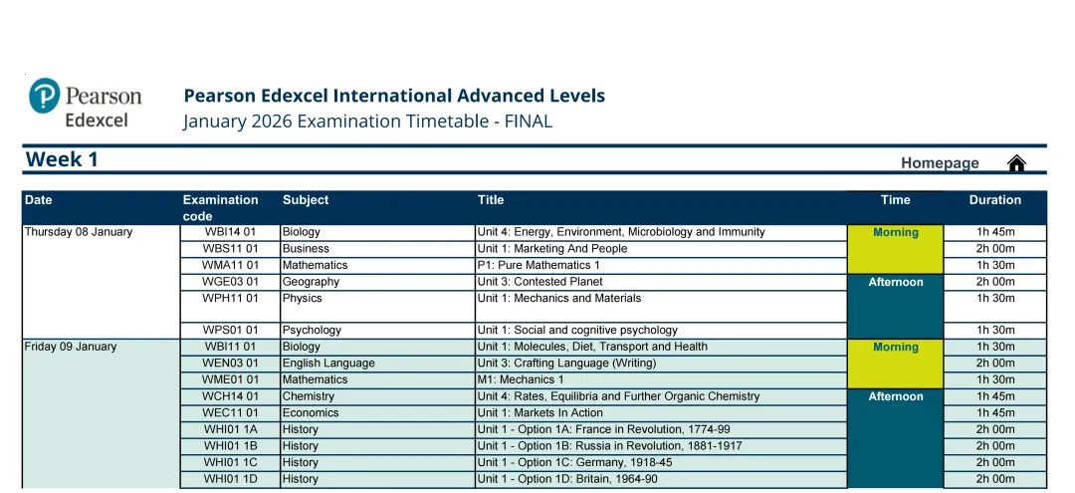Click exam code WHI01 1C
Screen dimensions: 1075x493
point(230,463)
